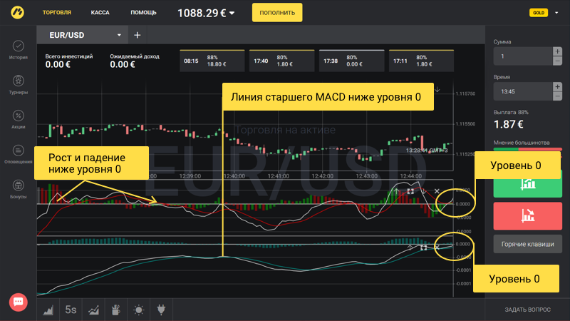Open the live chat bubble
Image resolution: width=570 pixels, height=321 pixels.
(x=19, y=302)
